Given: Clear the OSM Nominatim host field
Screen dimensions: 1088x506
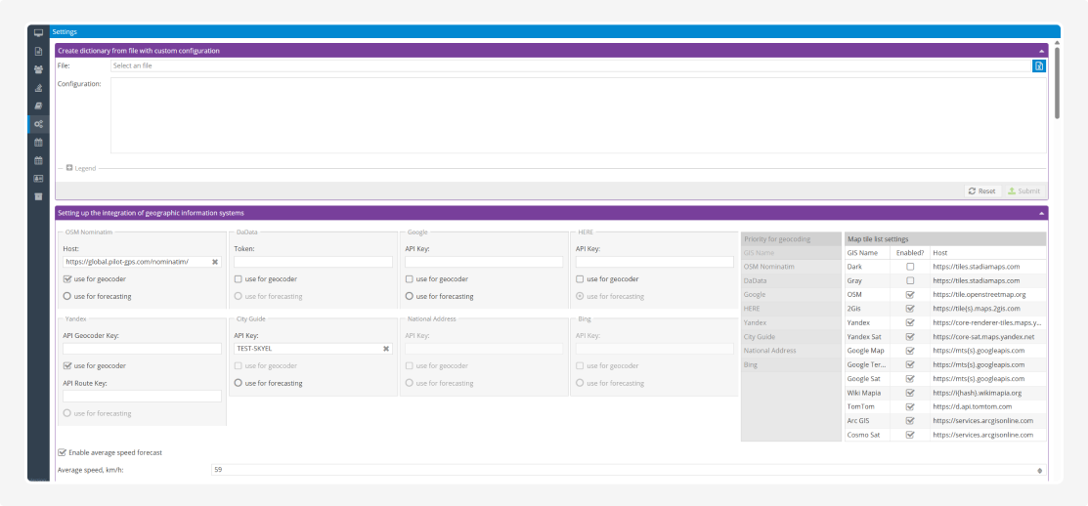Looking at the screenshot, I should pyautogui.click(x=215, y=262).
